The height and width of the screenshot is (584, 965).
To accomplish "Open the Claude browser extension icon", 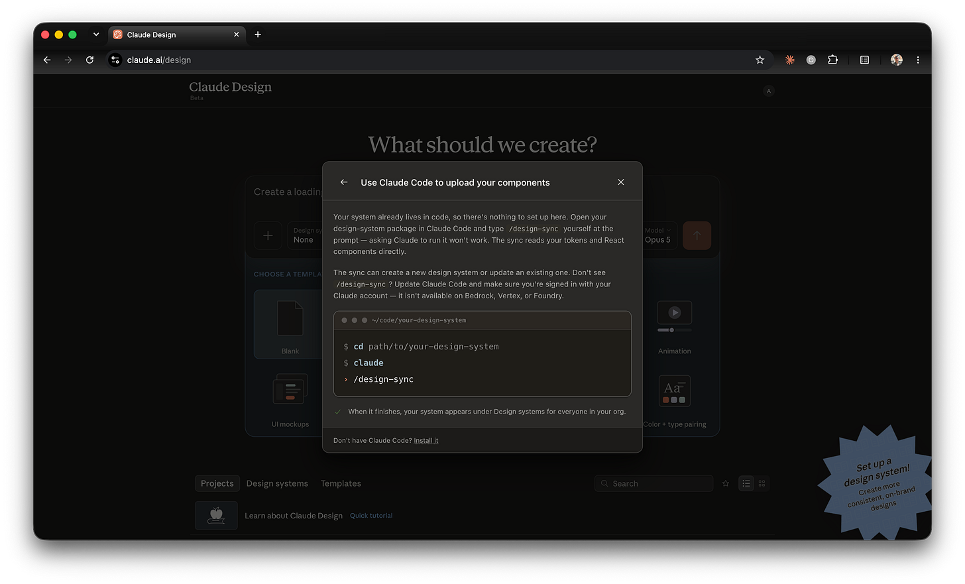I will click(790, 60).
